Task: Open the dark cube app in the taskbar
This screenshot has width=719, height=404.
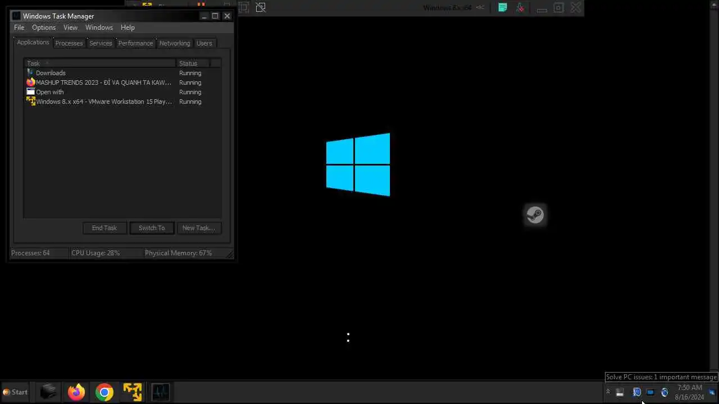Action: 48,392
